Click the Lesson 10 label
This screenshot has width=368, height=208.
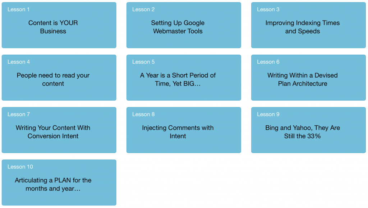point(20,167)
